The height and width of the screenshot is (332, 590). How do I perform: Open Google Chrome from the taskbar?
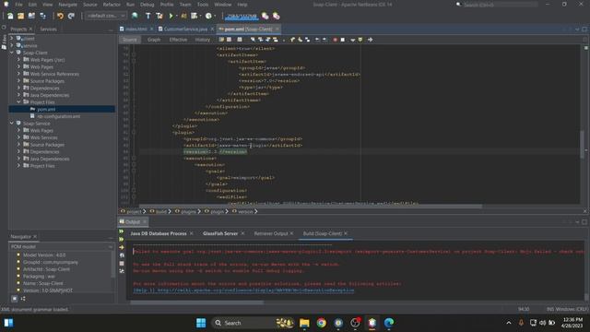322,323
